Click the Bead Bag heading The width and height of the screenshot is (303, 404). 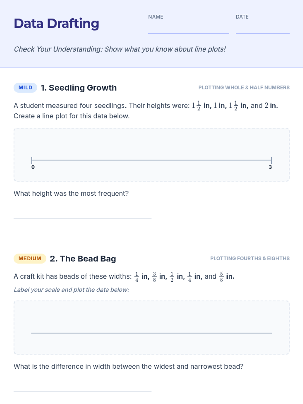[x=83, y=259]
